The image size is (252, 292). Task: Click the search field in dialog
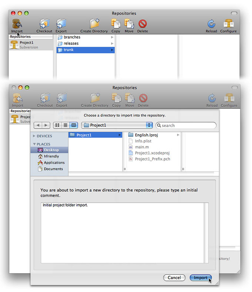(186, 125)
